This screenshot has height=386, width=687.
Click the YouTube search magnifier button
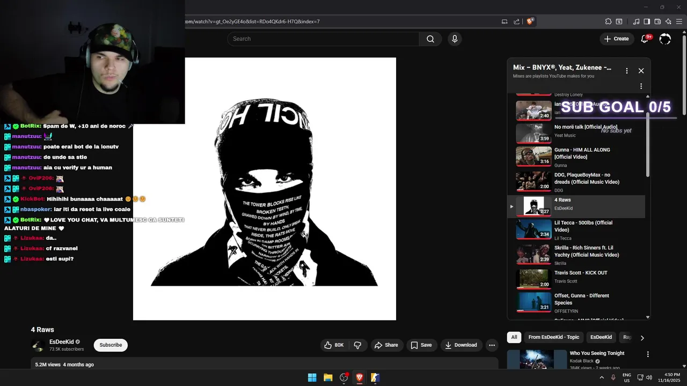(x=430, y=39)
